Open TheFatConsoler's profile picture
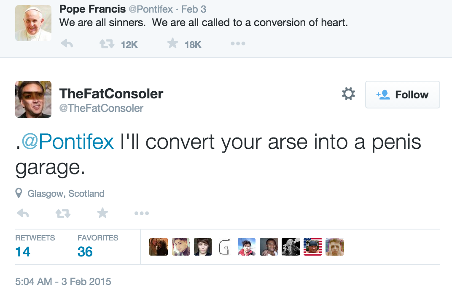452x301 pixels. [33, 99]
